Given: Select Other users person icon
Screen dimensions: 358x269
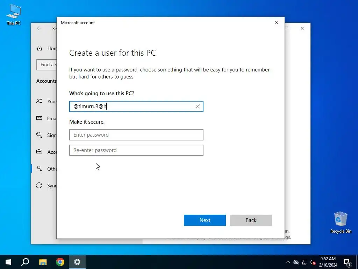Looking at the screenshot, I should pyautogui.click(x=39, y=168).
